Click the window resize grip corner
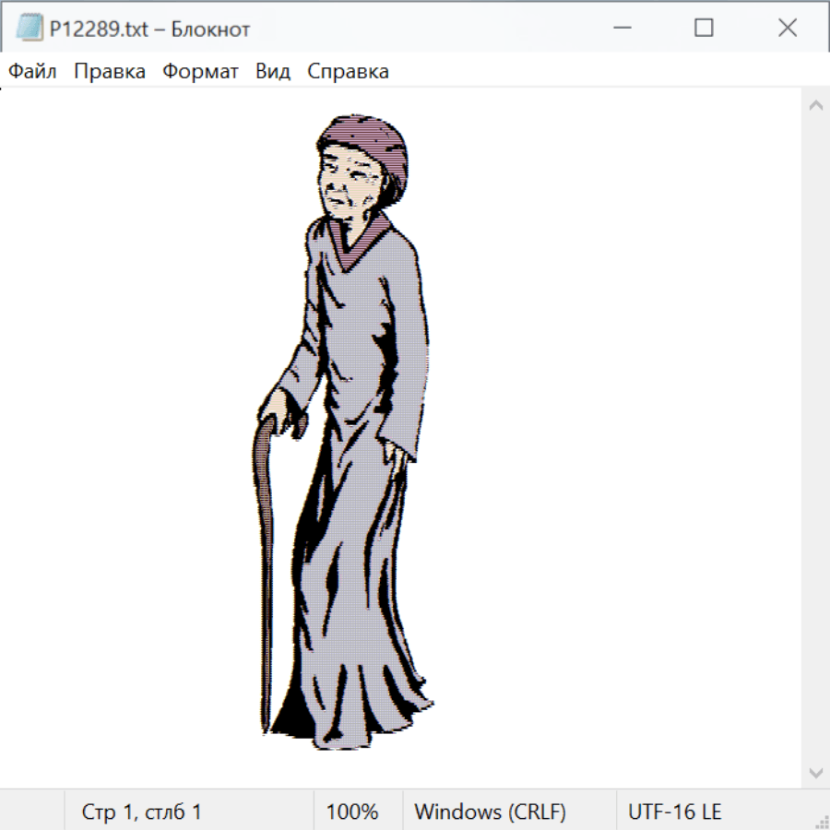The height and width of the screenshot is (830, 830). 822,822
